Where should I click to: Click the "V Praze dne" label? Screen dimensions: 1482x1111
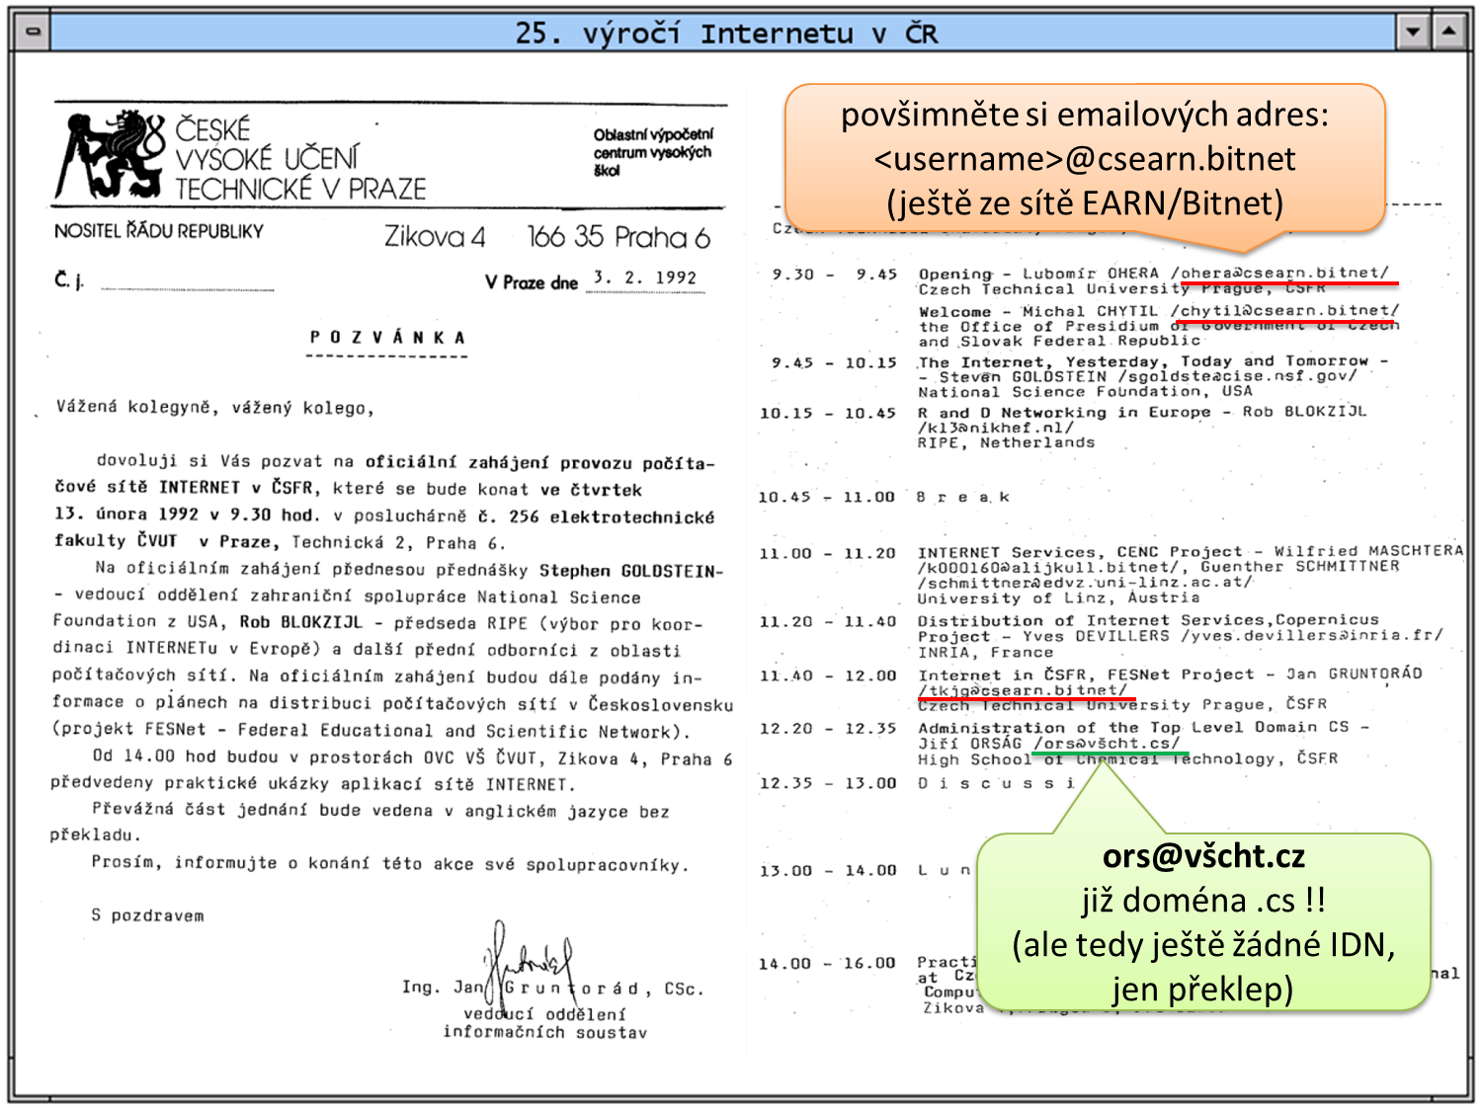(x=531, y=282)
